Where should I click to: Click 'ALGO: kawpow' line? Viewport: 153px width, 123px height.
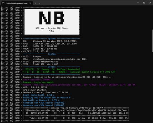pyautogui.click(x=32, y=56)
